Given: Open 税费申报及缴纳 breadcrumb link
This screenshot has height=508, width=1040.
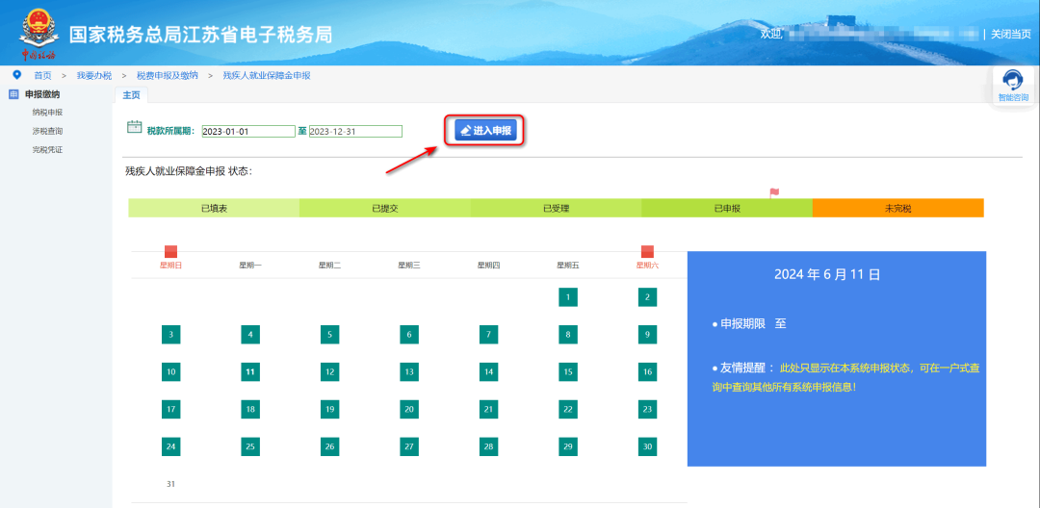Looking at the screenshot, I should (168, 75).
